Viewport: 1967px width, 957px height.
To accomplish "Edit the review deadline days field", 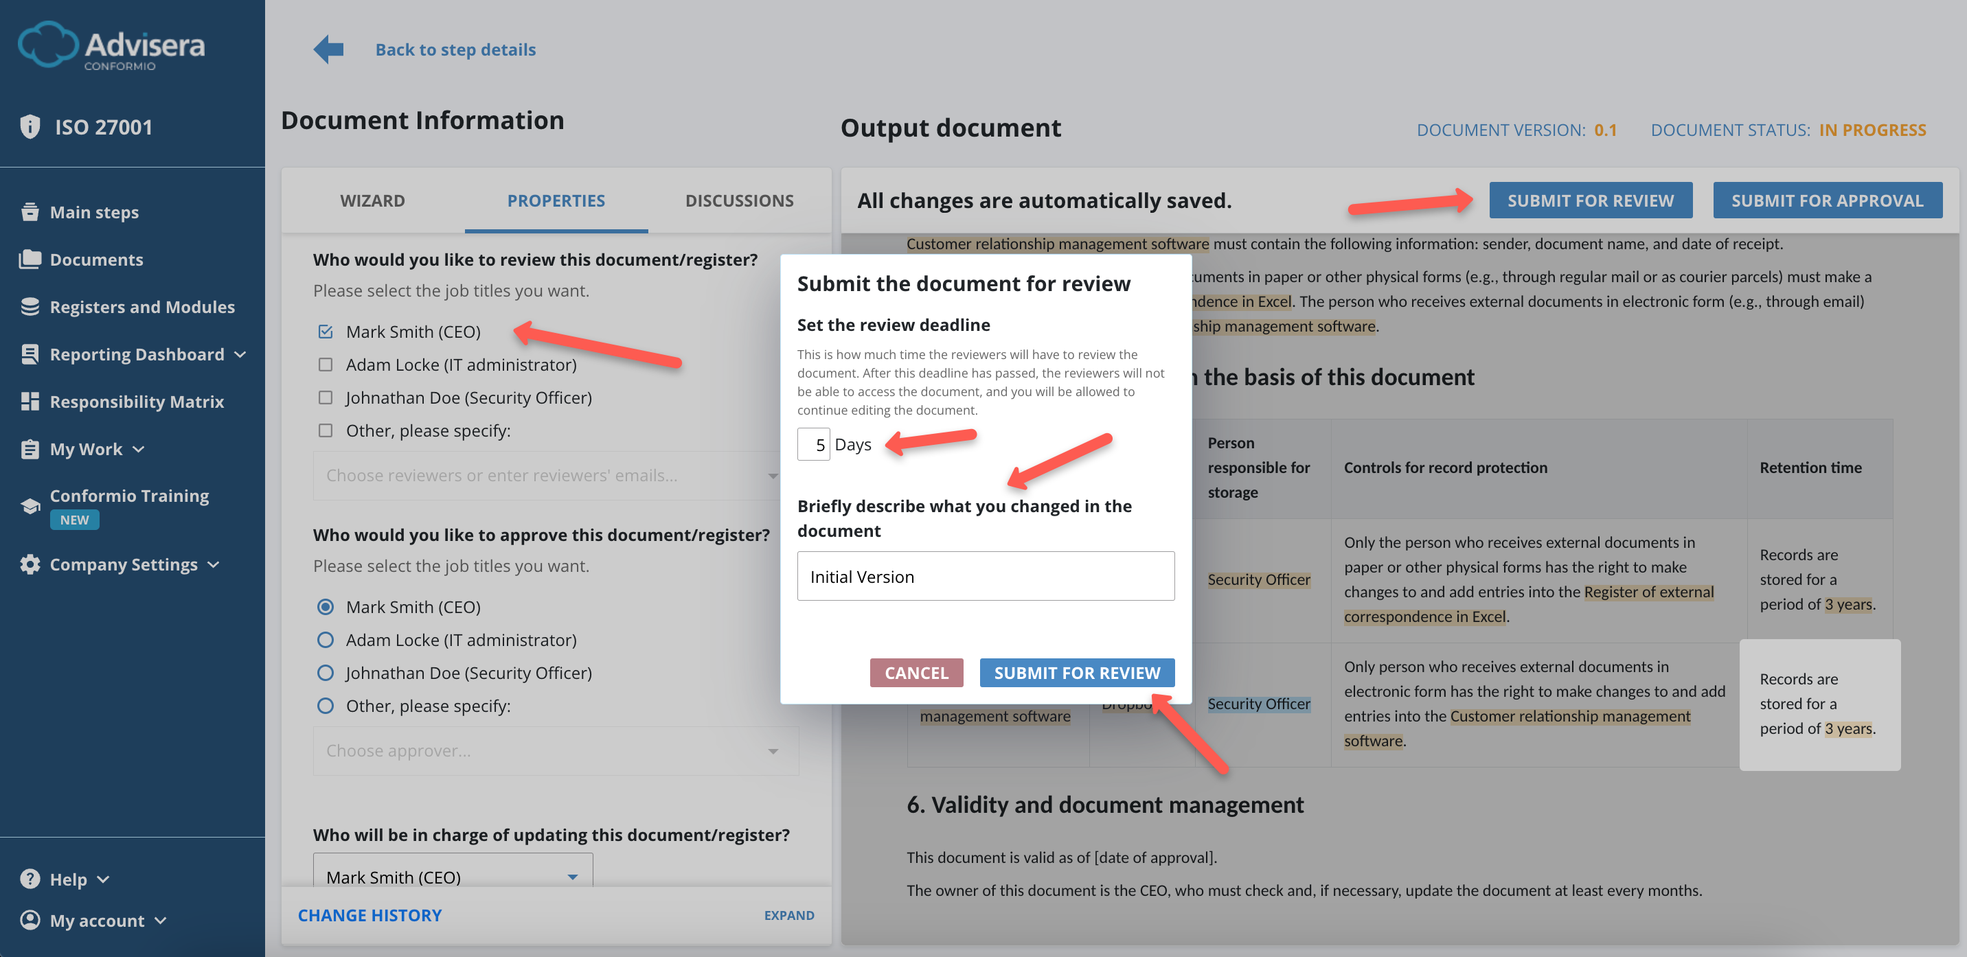I will click(813, 443).
